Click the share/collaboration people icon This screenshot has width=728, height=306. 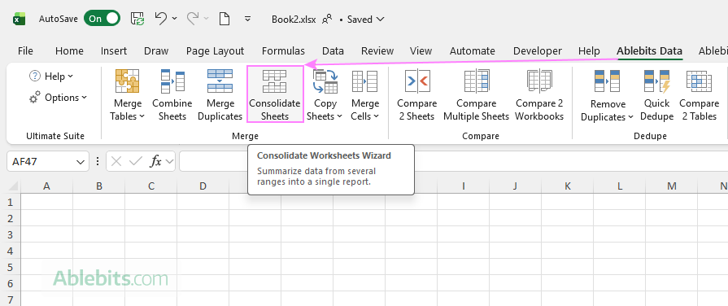[x=327, y=19]
